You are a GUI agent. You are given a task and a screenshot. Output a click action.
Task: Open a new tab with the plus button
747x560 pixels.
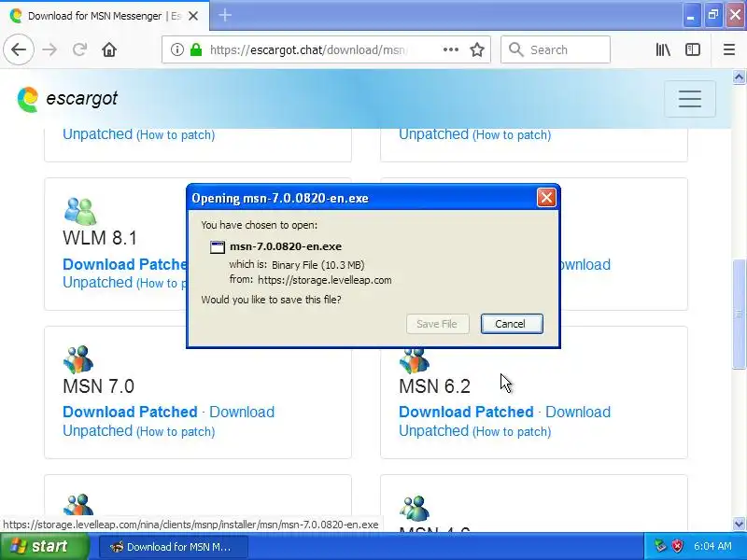coord(225,15)
